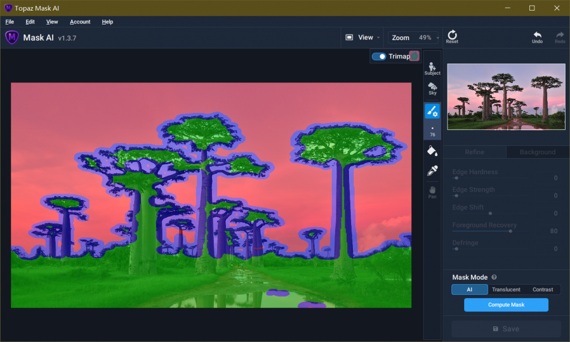
Task: Switch to the Background tab
Action: (x=537, y=152)
